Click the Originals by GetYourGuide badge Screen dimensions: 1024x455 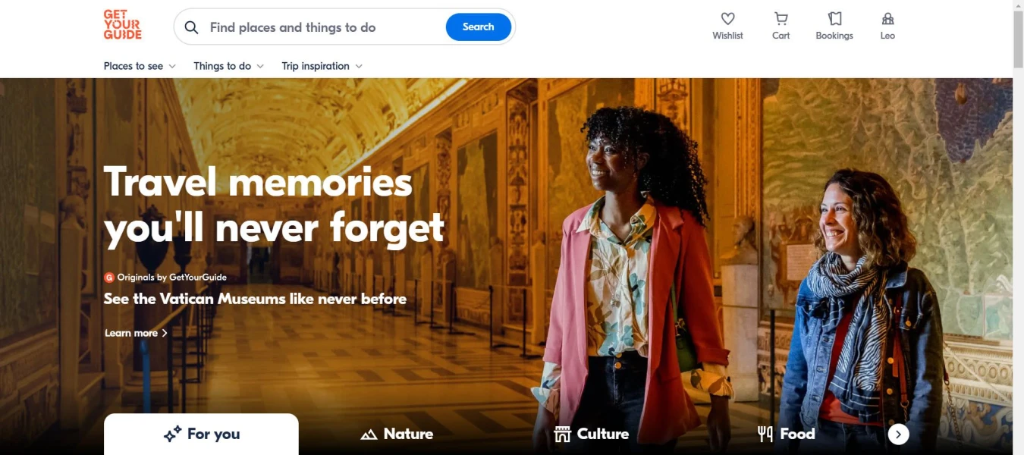(x=165, y=278)
